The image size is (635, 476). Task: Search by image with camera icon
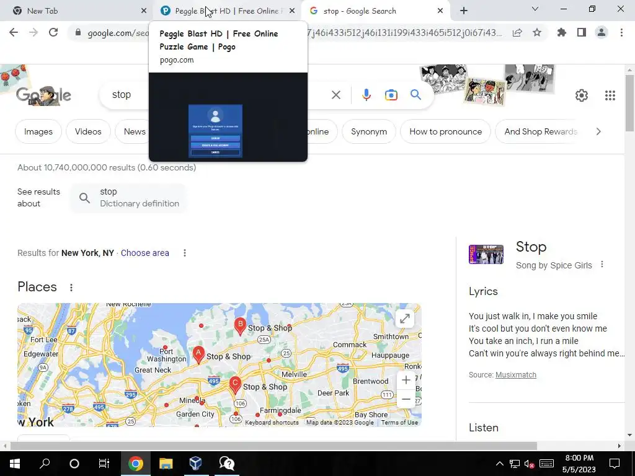click(x=391, y=95)
